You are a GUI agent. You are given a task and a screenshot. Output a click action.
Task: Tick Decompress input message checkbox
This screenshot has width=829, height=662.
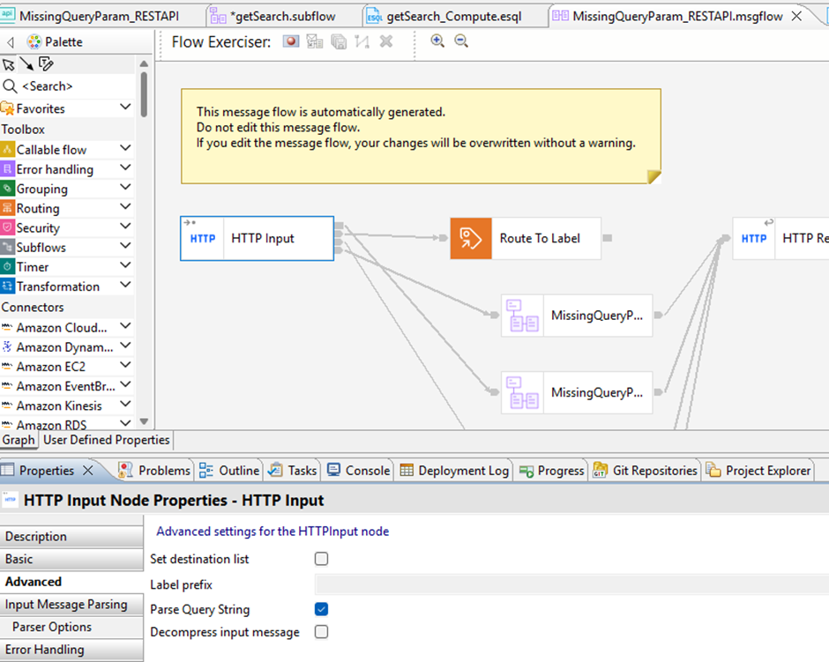pyautogui.click(x=322, y=632)
